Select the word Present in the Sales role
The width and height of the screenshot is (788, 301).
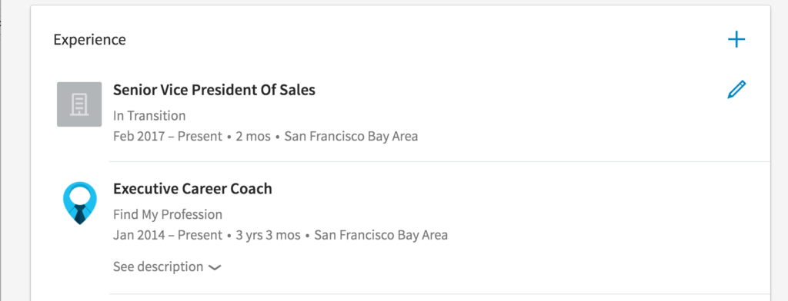(200, 137)
